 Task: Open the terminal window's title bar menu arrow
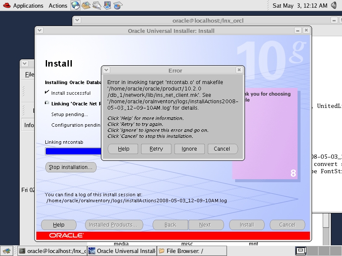pos(78,20)
